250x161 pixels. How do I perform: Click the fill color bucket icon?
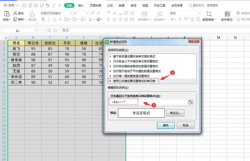pos(82,20)
